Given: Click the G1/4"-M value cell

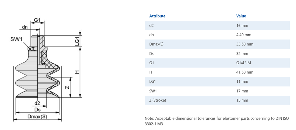Looking at the screenshot, I should [x=244, y=63].
